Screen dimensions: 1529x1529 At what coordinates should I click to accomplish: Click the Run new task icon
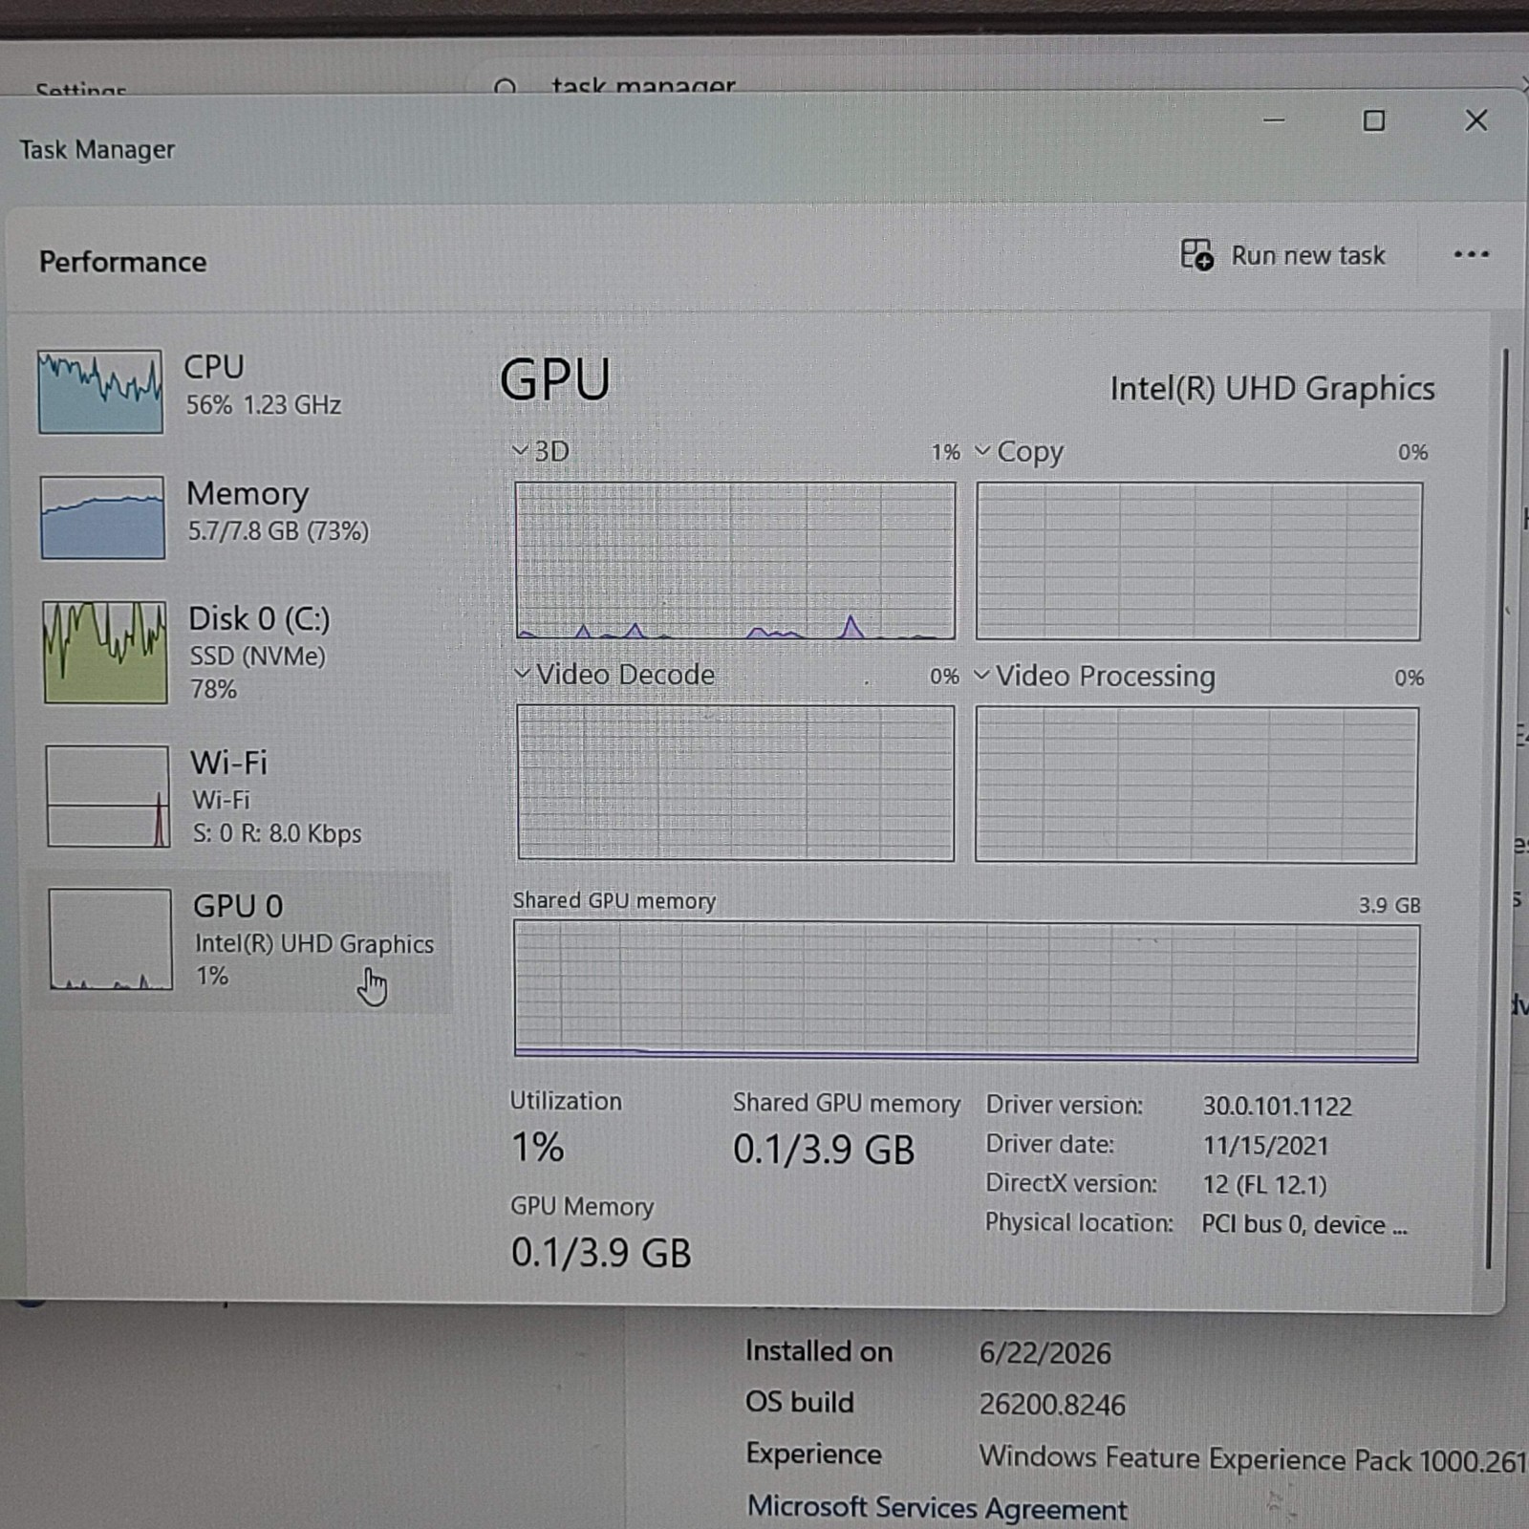tap(1196, 254)
